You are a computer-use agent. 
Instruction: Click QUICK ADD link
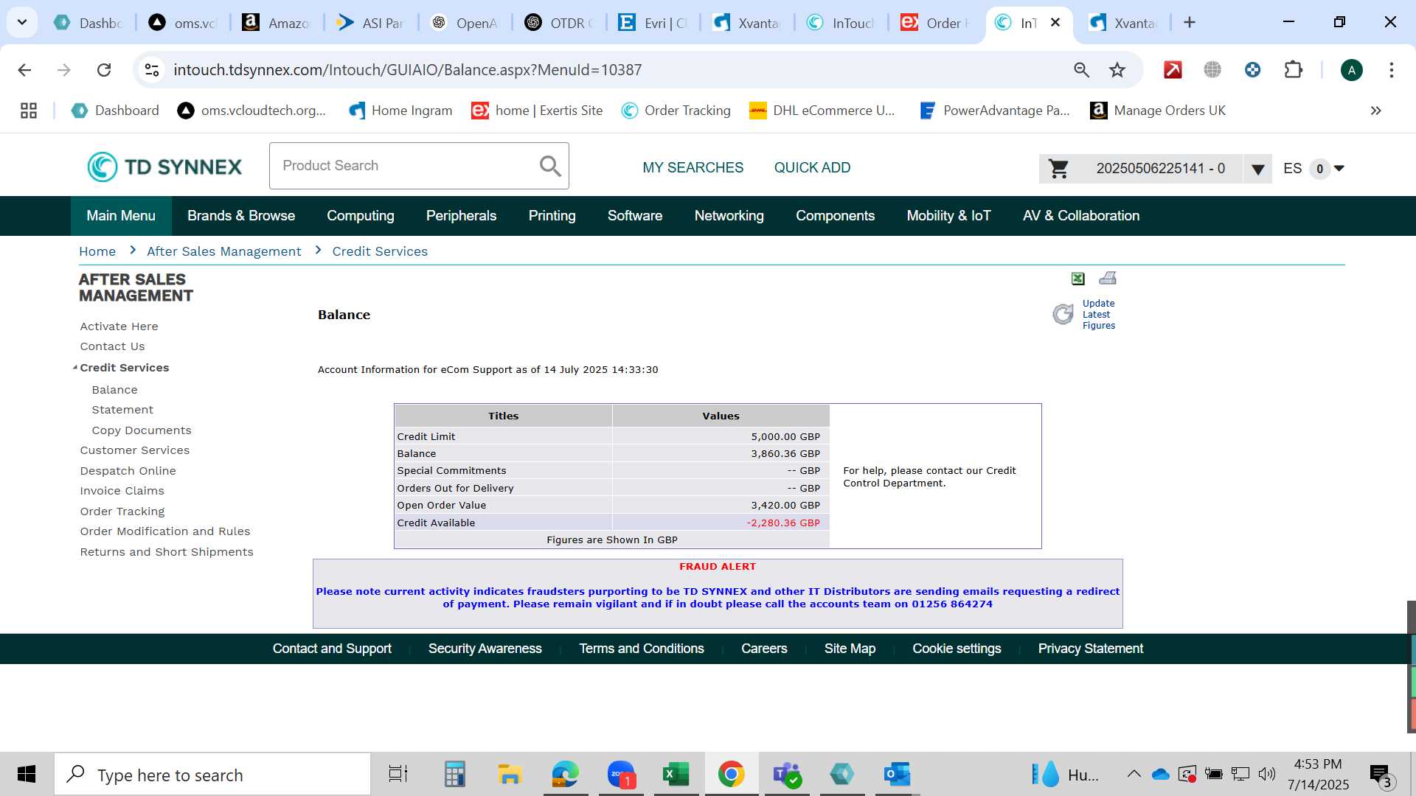coord(812,168)
